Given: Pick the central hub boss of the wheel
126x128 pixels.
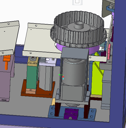Looking at the screenshot, I should tap(79, 25).
